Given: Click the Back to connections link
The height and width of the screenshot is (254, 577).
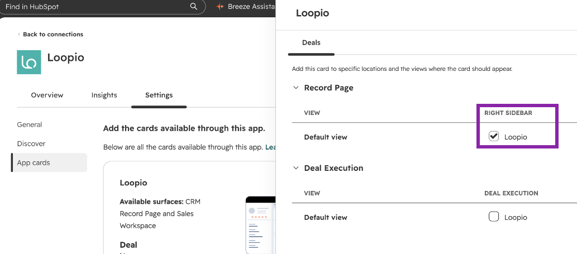Looking at the screenshot, I should 50,34.
